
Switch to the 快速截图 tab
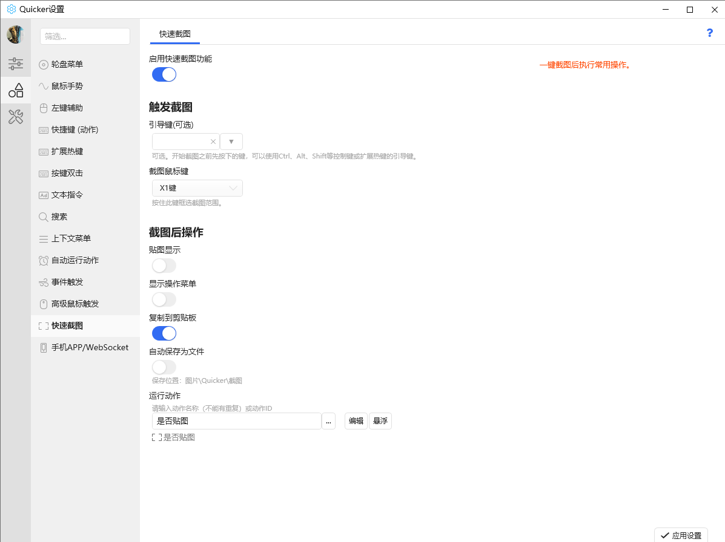point(175,34)
